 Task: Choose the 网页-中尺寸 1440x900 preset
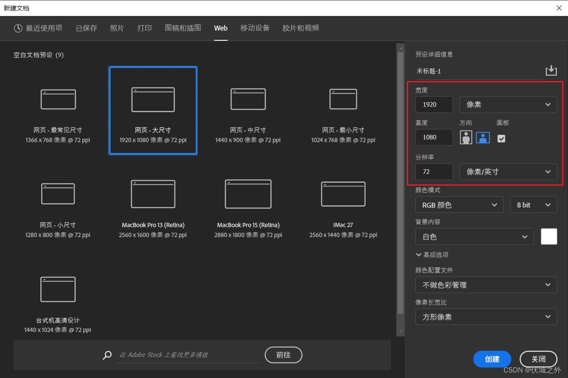click(x=248, y=100)
